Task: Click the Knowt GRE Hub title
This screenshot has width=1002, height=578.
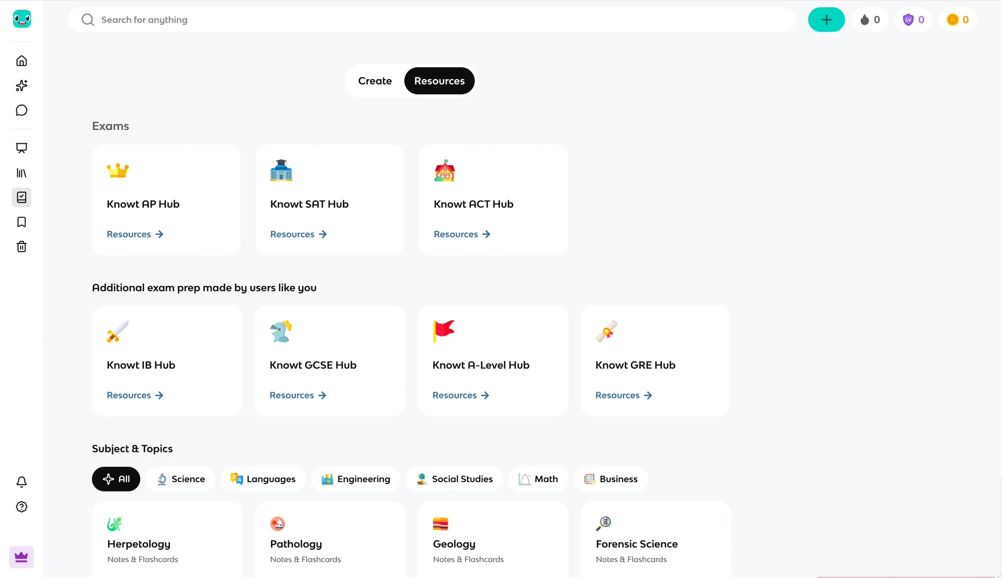Action: (x=636, y=365)
